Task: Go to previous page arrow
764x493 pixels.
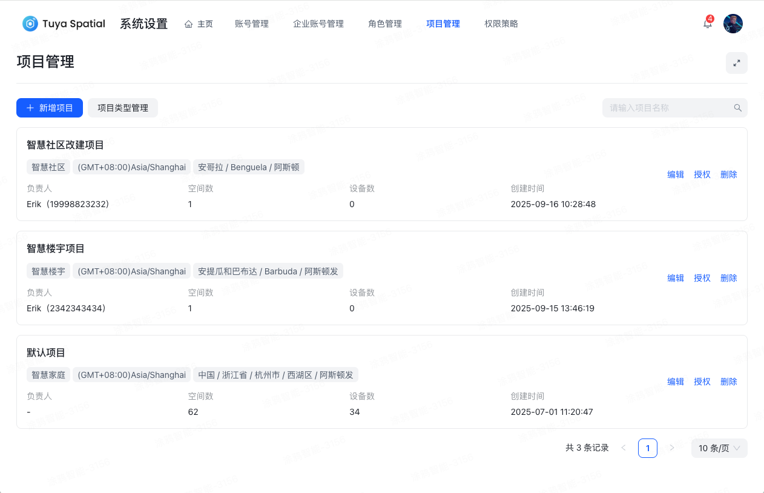Action: coord(624,448)
